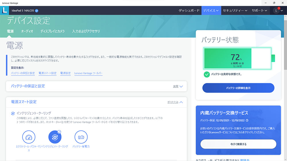Jump to 電源スマート設定 link
The width and height of the screenshot is (287, 161).
tap(47, 73)
